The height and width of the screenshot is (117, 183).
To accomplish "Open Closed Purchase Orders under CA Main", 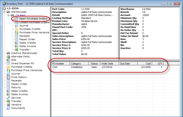I will (34, 22).
